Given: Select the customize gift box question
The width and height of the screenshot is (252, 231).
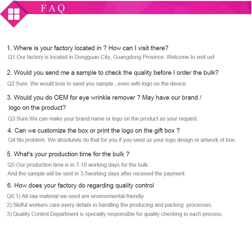Looking at the screenshot, I should [93, 130].
